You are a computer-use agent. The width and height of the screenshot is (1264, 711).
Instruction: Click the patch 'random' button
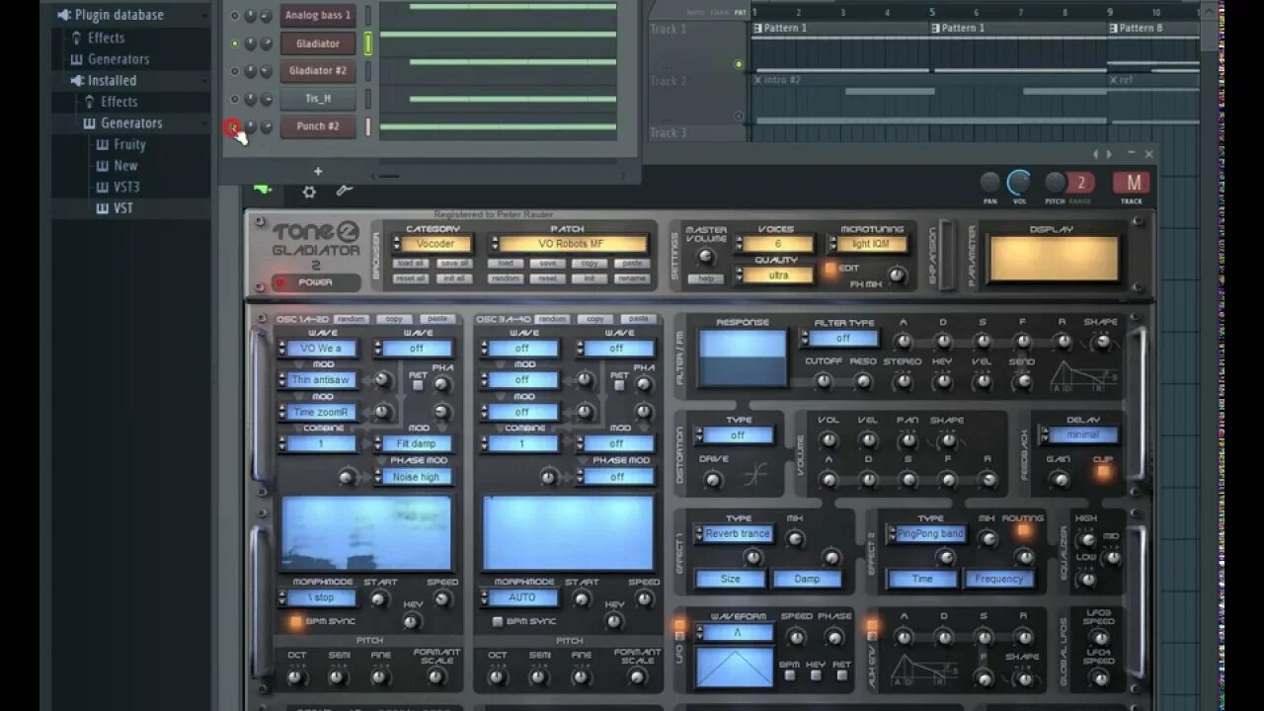pyautogui.click(x=505, y=278)
